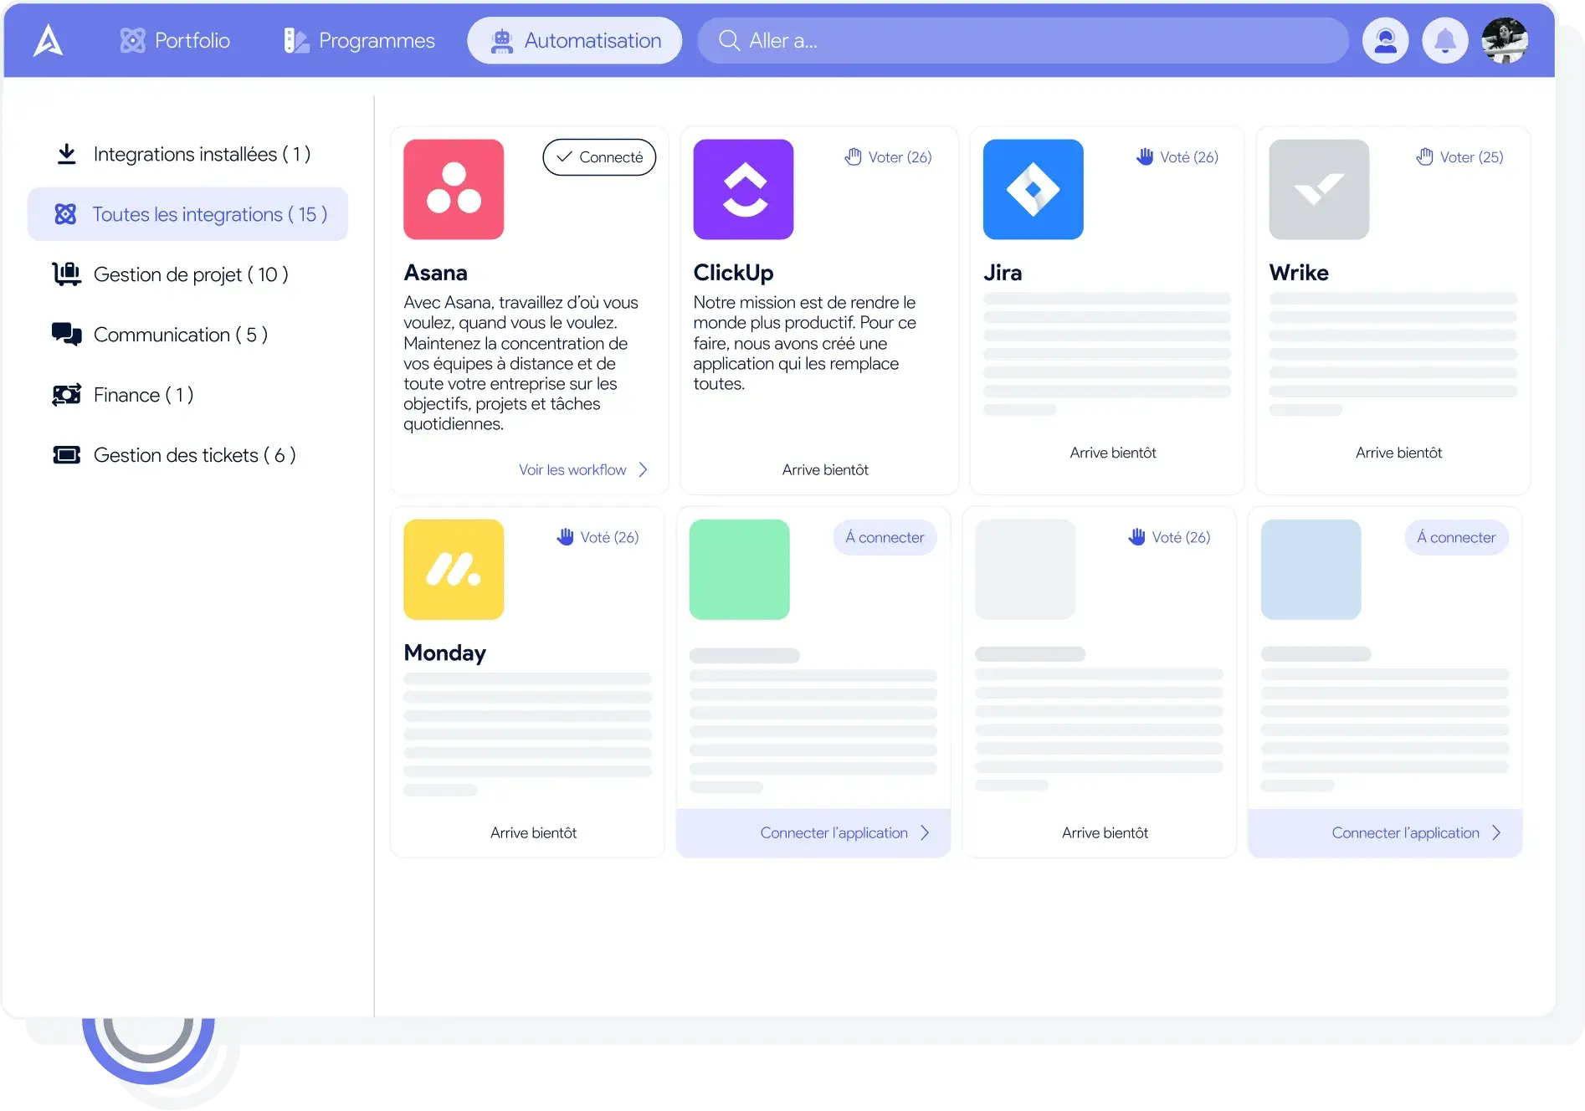Click the Programmes pencil-ruler icon
The image size is (1585, 1111).
tap(295, 40)
